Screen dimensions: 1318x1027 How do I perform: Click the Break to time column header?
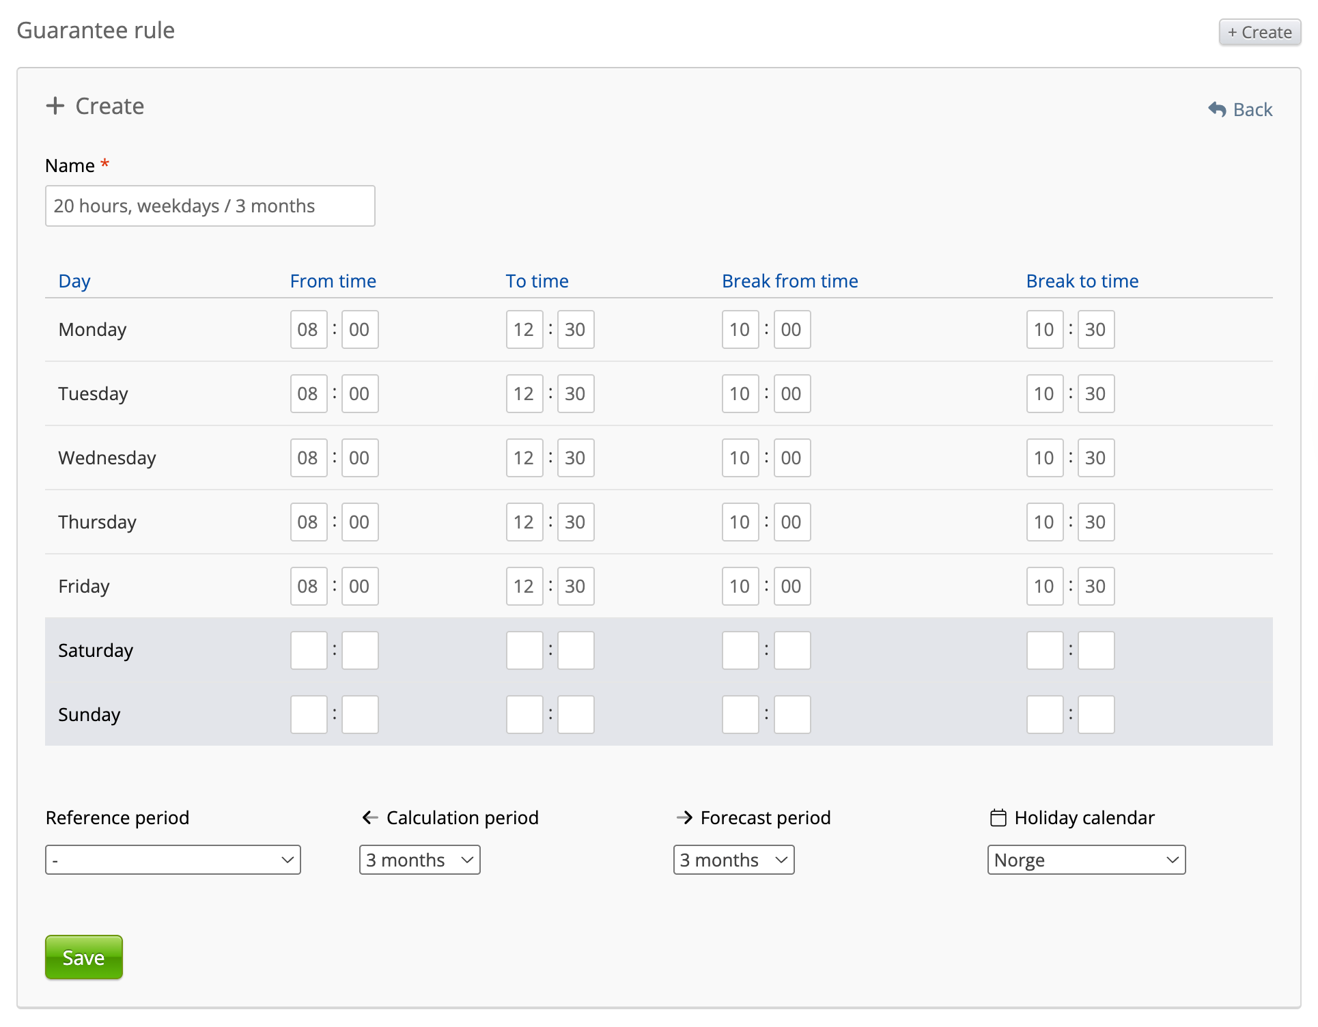click(1082, 281)
